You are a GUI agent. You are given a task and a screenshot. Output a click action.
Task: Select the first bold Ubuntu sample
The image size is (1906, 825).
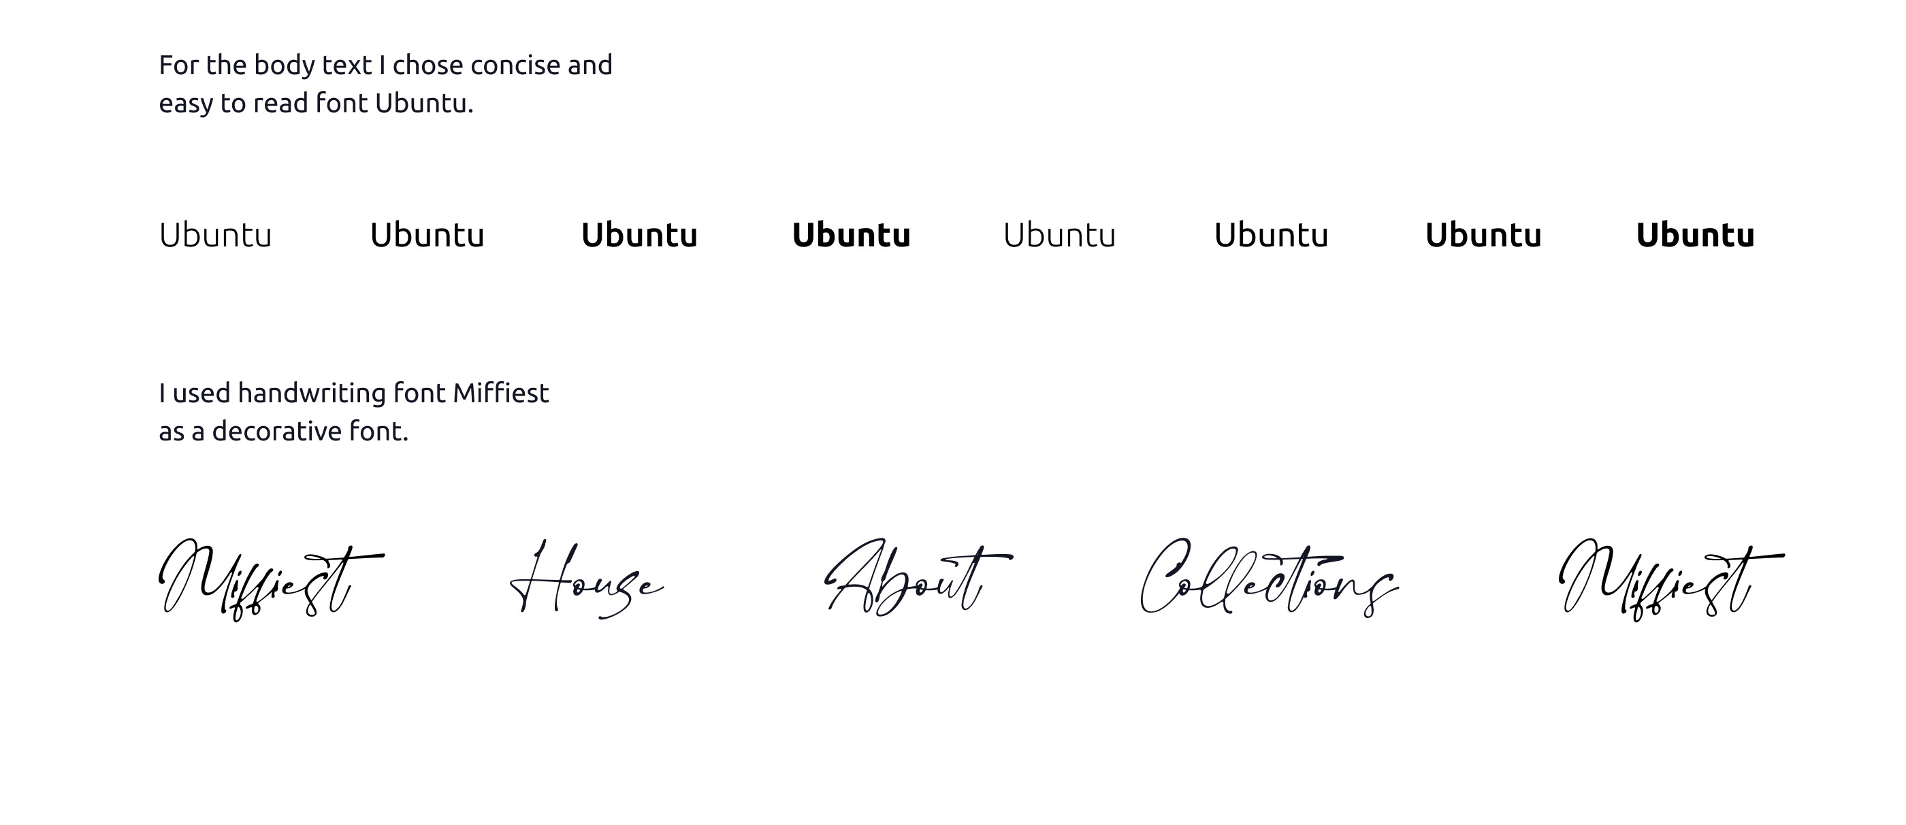click(x=851, y=236)
